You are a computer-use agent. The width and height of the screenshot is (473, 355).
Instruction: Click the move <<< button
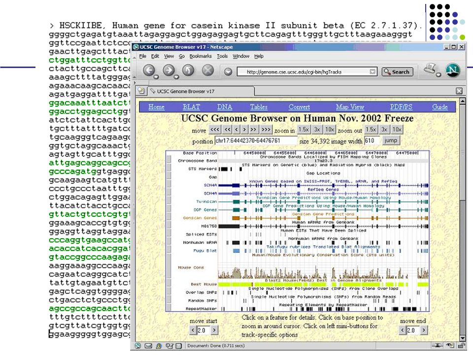215,130
